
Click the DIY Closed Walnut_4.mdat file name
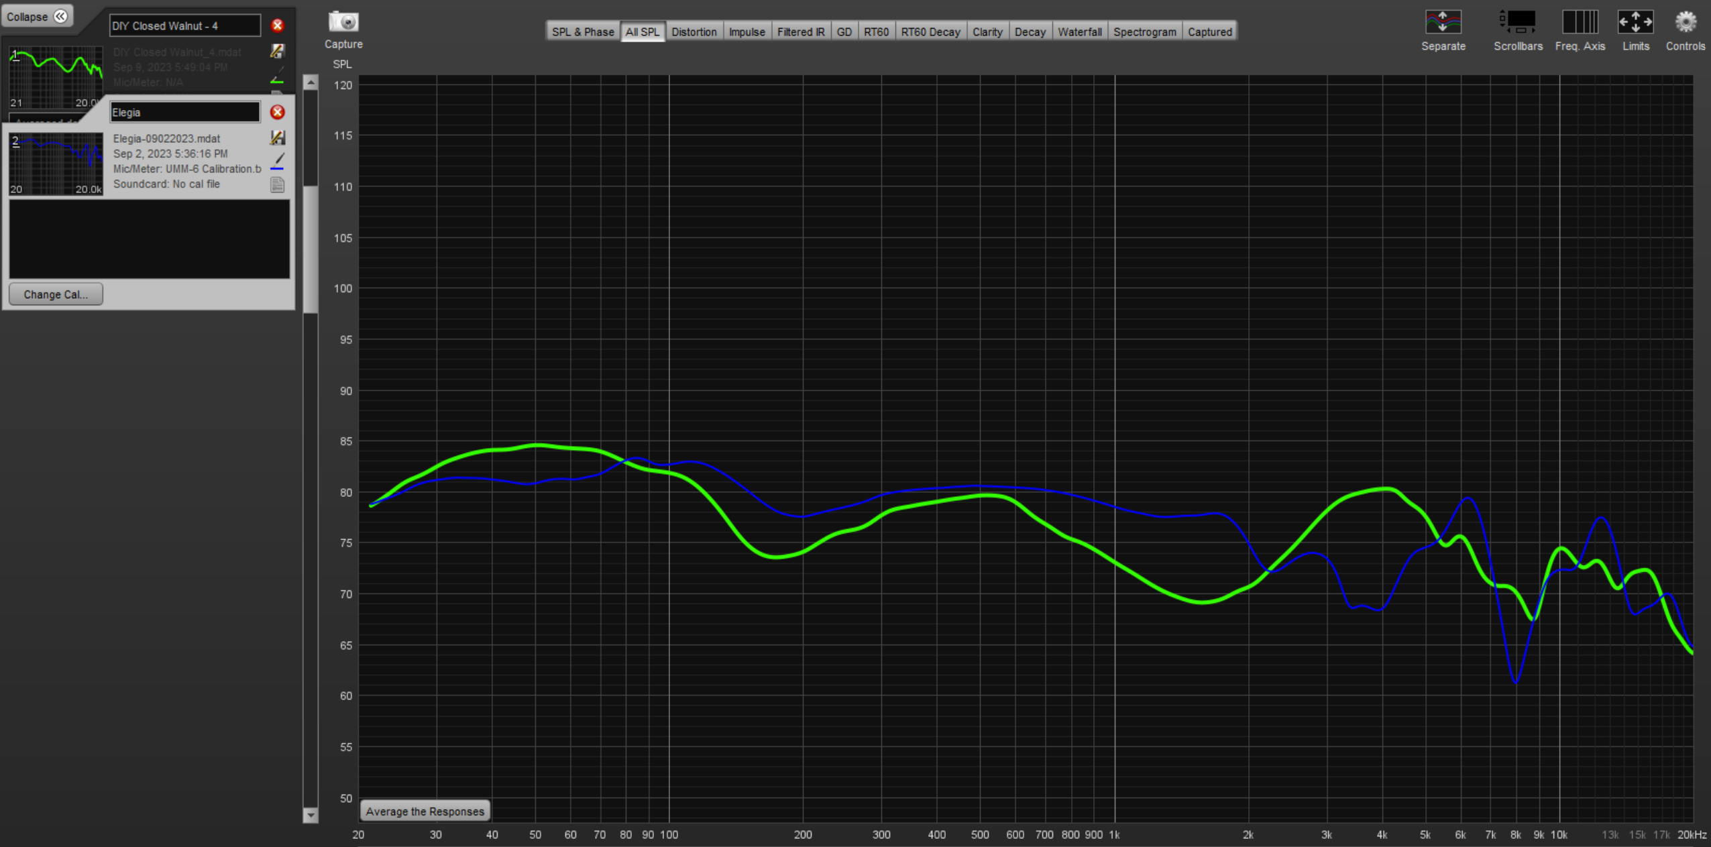point(177,52)
